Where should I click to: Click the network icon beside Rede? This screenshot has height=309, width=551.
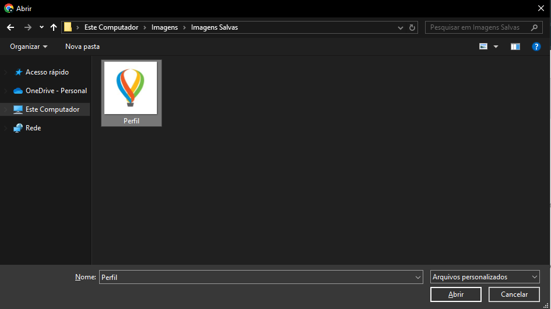point(18,128)
